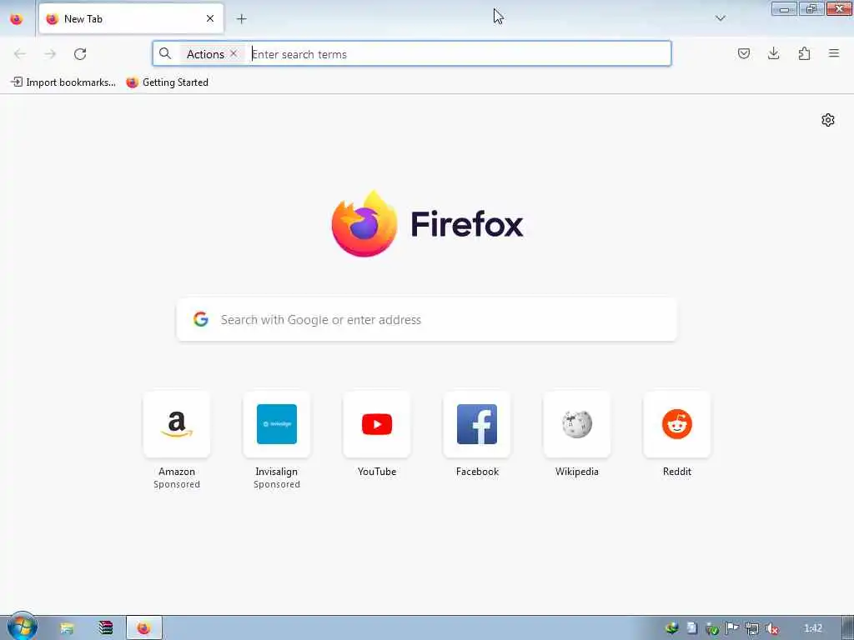
Task: Open the Extensions panel
Action: coord(804,53)
